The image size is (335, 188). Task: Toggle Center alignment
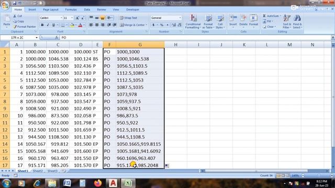97,25
